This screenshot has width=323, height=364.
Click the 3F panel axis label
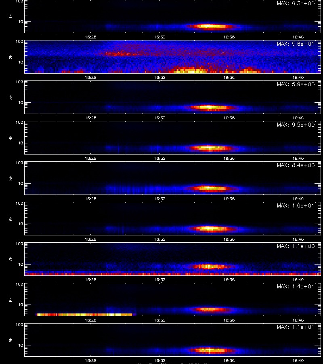pyautogui.click(x=10, y=97)
